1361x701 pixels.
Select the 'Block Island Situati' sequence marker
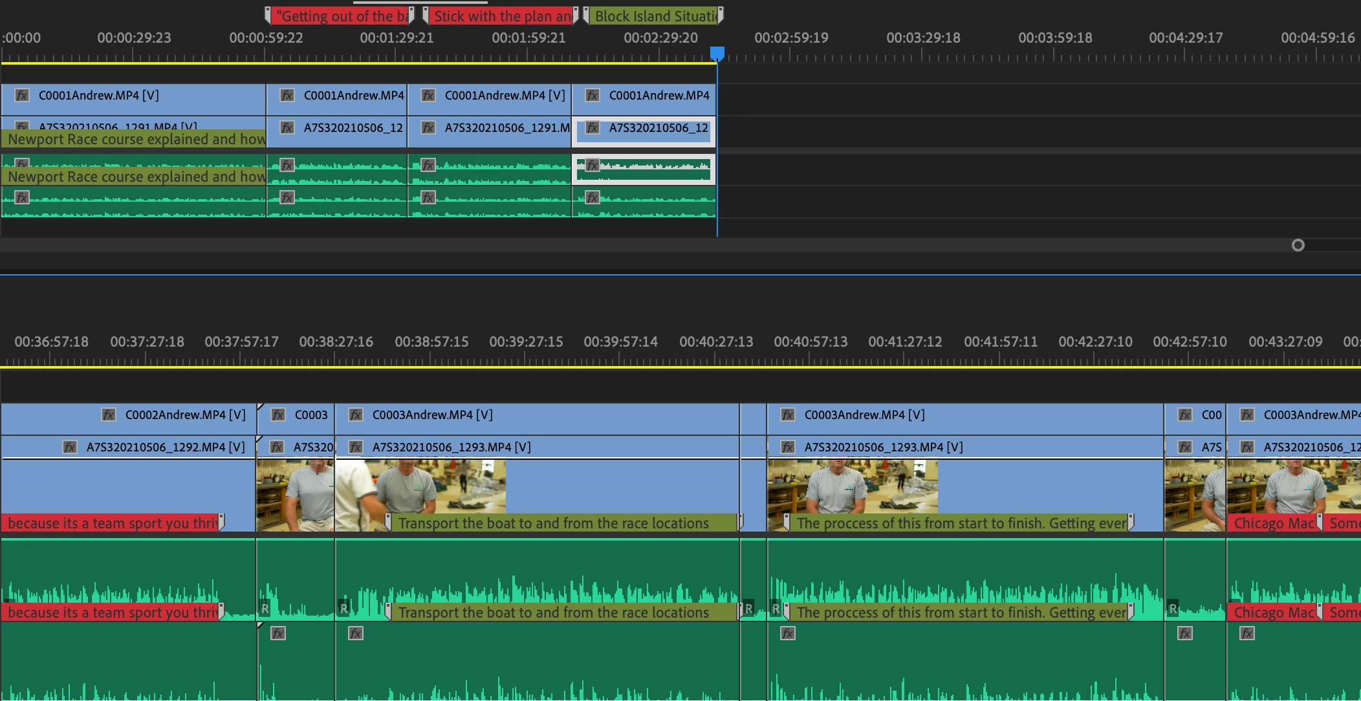coord(653,16)
